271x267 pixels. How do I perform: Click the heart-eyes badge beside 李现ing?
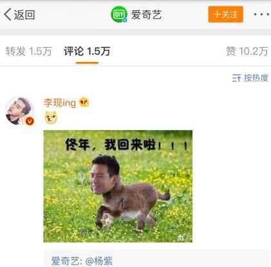pos(84,102)
